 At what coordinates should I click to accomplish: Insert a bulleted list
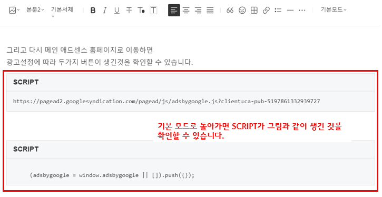pyautogui.click(x=278, y=10)
